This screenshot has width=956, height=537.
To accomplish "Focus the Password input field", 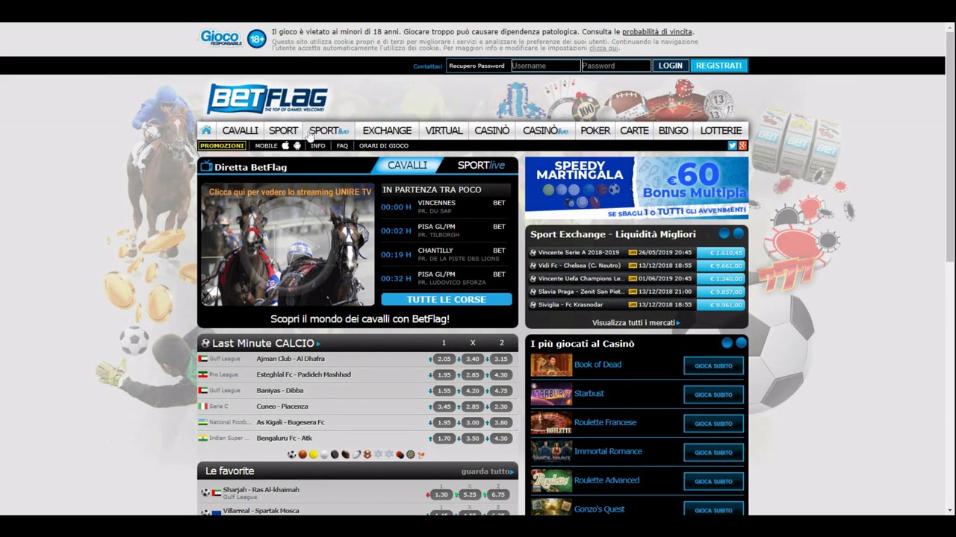I will (x=616, y=66).
